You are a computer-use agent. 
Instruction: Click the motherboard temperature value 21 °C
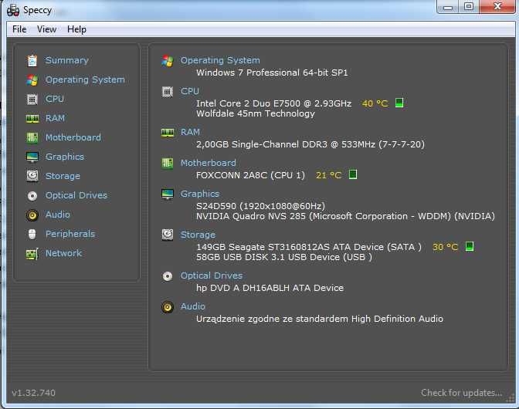[x=328, y=175]
